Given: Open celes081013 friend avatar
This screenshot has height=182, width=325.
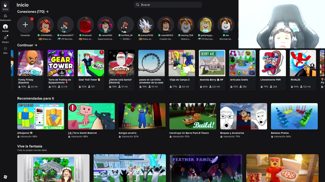Looking at the screenshot, I should [x=166, y=25].
